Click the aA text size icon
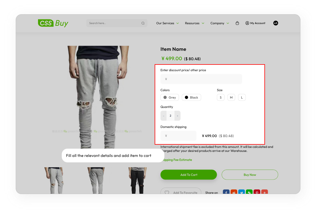 (276, 23)
